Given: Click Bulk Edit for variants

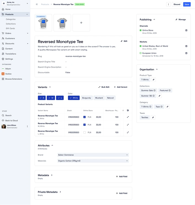Looking at the screenshot, I should [104, 87].
